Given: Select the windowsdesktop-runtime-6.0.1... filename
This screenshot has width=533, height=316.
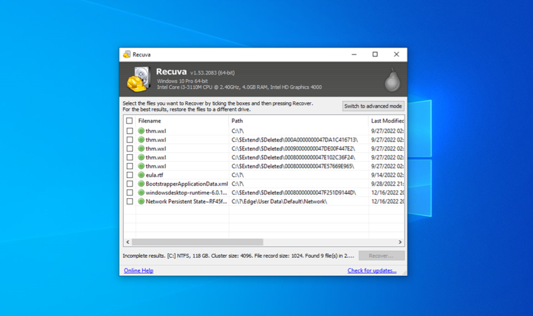Looking at the screenshot, I should pyautogui.click(x=186, y=192).
